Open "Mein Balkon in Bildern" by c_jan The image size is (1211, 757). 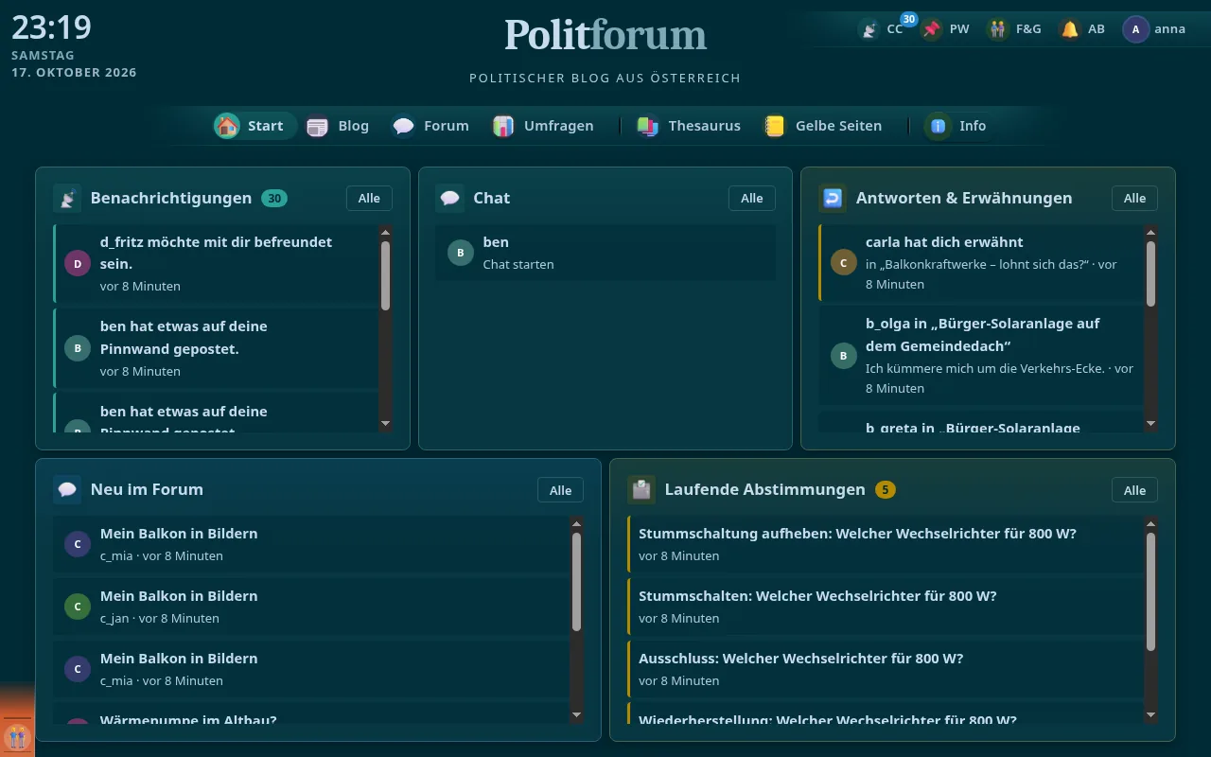(x=312, y=607)
